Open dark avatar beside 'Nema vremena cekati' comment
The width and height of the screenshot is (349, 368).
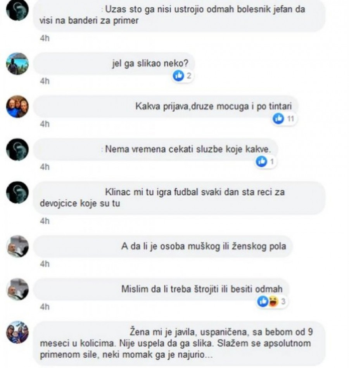17,149
